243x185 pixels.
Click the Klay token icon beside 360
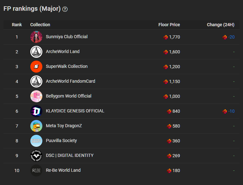(x=169, y=141)
